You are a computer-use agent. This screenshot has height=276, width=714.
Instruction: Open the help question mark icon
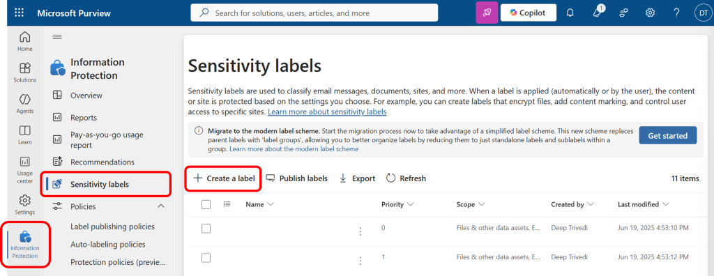click(676, 13)
